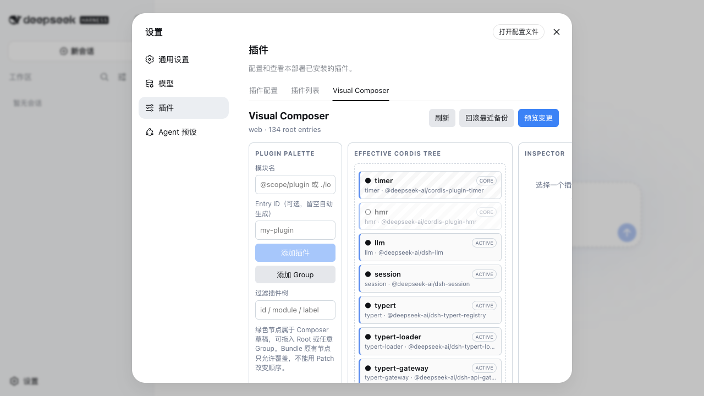This screenshot has width=704, height=396.
Task: Click the INSPECTOR panel heading
Action: (544, 154)
